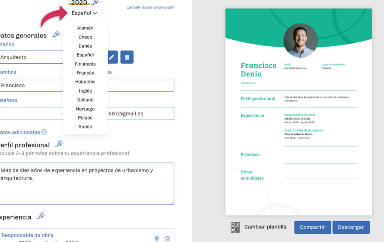The width and height of the screenshot is (384, 242).
Task: Select Francés from the menu
Action: 85,73
